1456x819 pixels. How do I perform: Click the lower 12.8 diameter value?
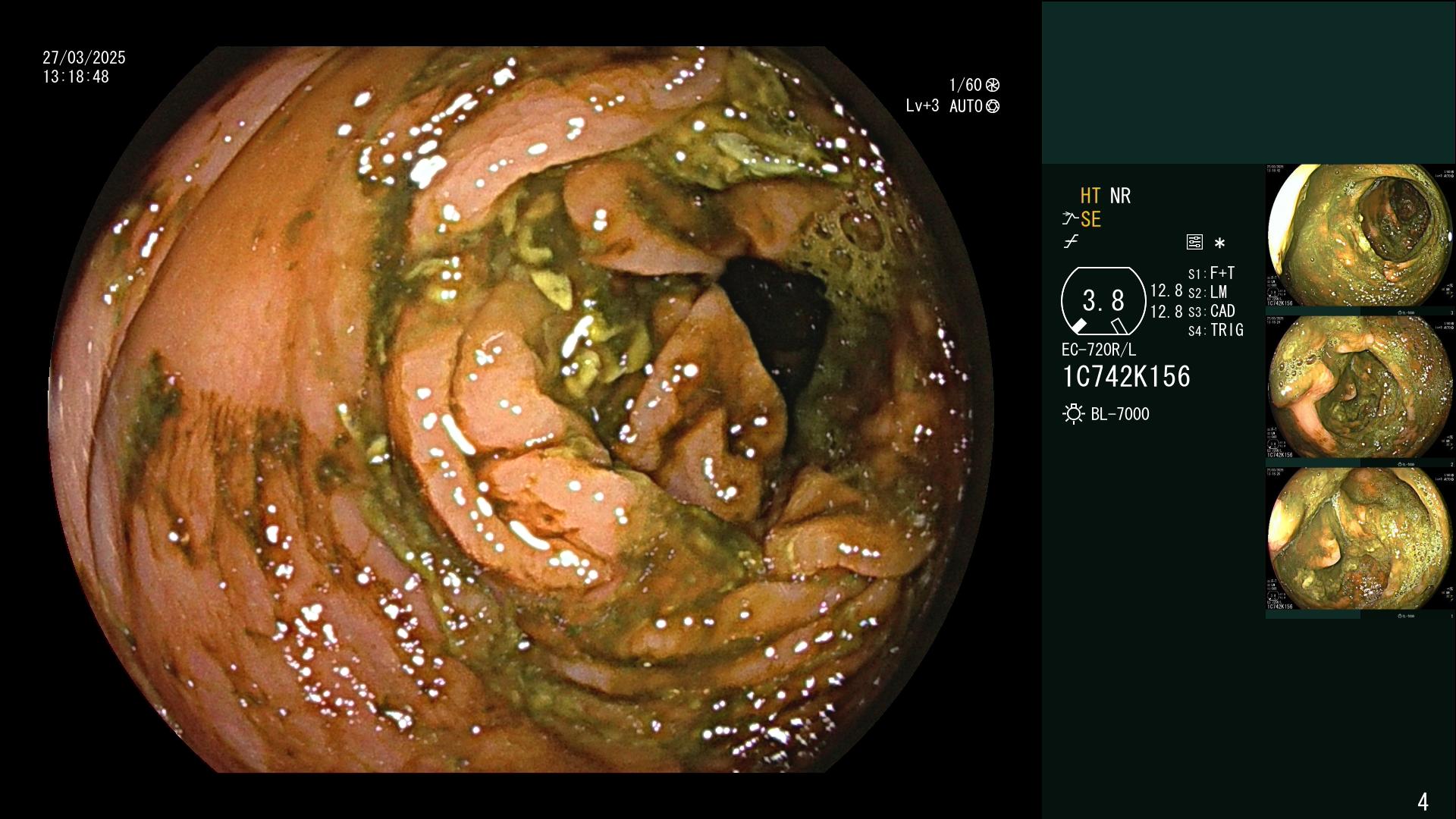tap(1166, 311)
